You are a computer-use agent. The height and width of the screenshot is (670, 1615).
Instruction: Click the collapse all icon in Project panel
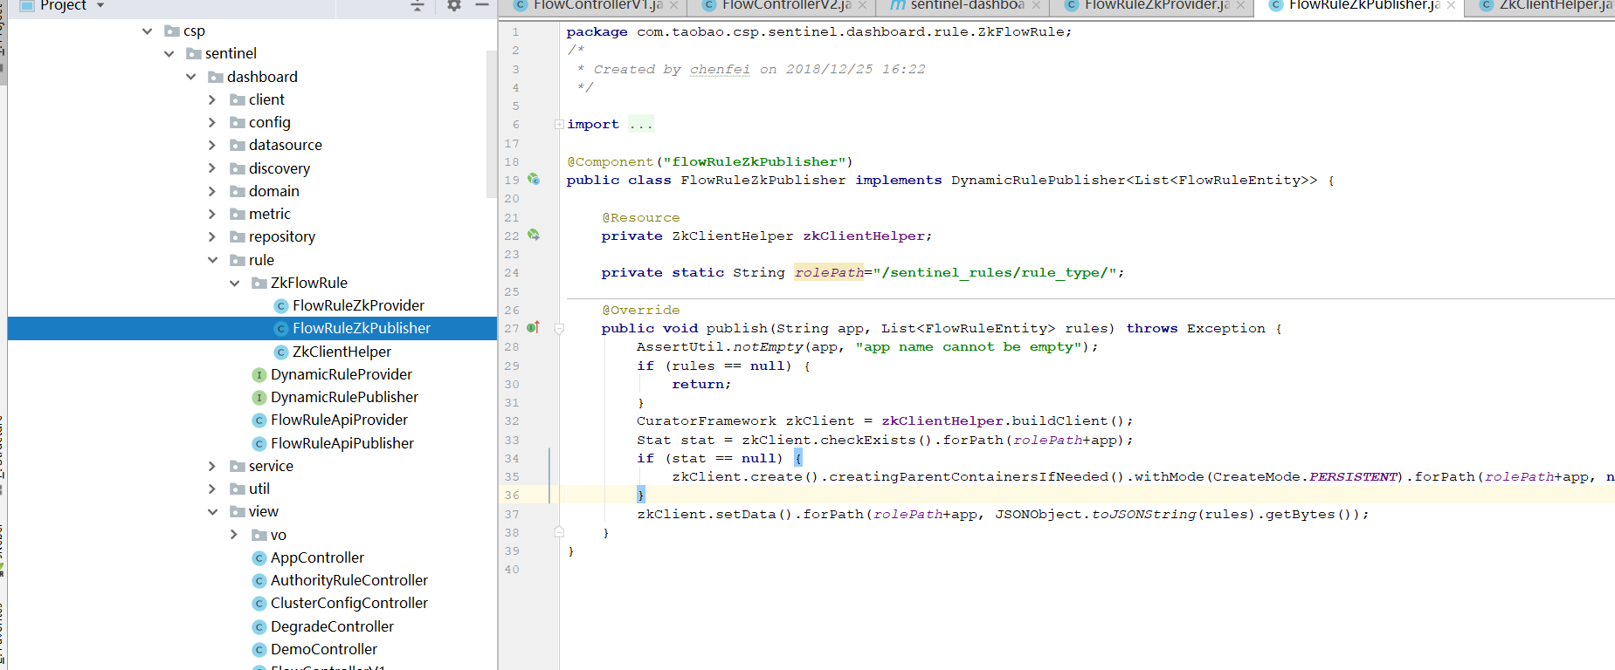coord(418,5)
